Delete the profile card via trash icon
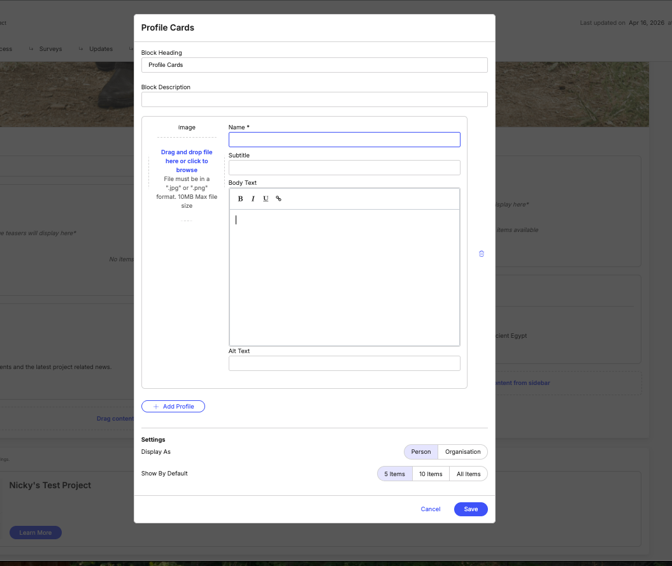 coord(481,254)
